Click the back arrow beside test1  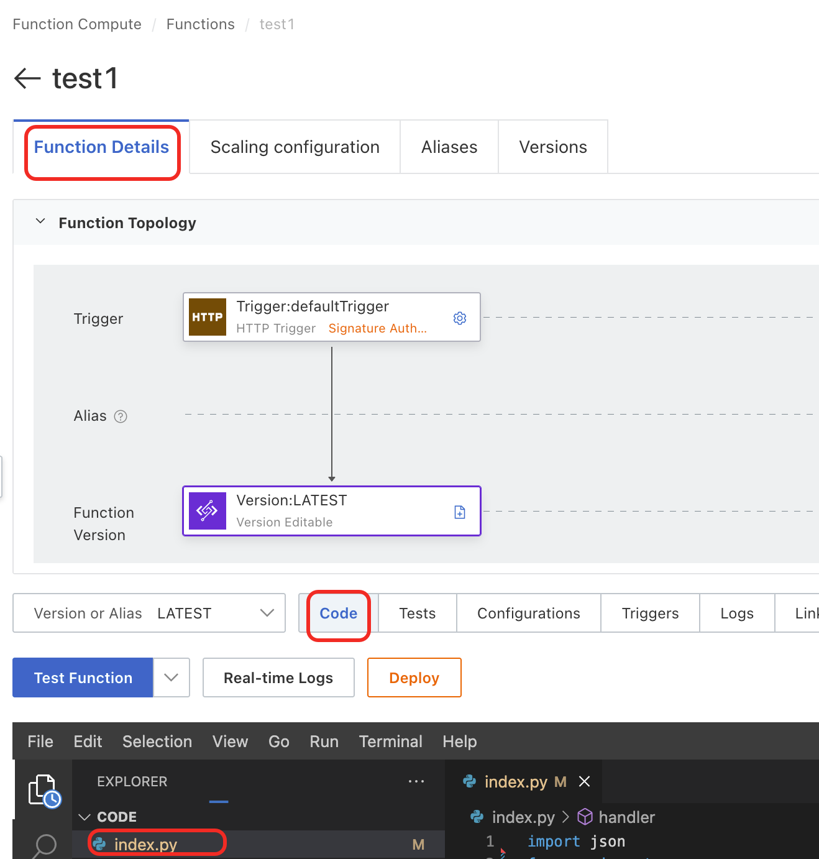tap(27, 78)
